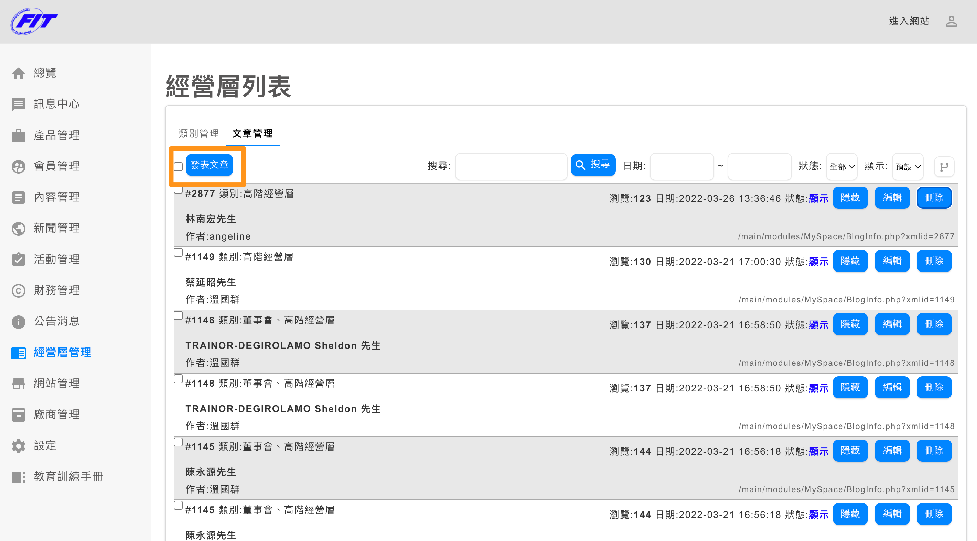Click the 搜尋 search button

tap(593, 165)
